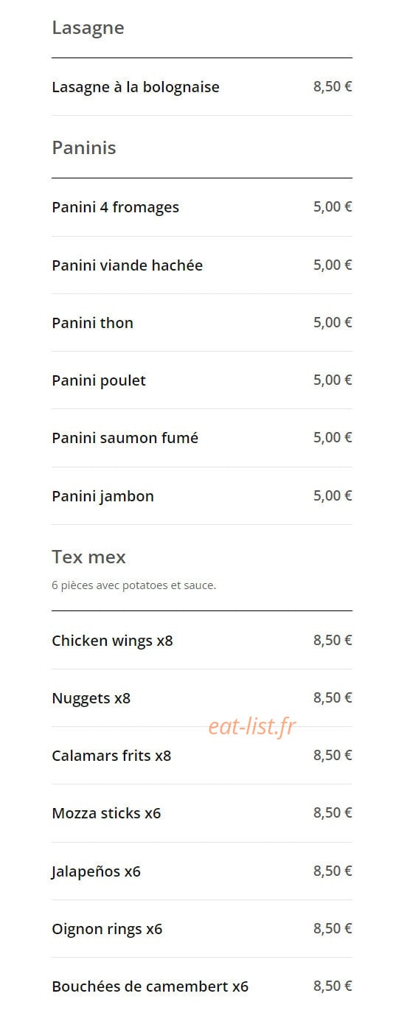Screen dimensions: 407x1013
Task: Pick Jalapeños x6 item
Action: point(202,871)
